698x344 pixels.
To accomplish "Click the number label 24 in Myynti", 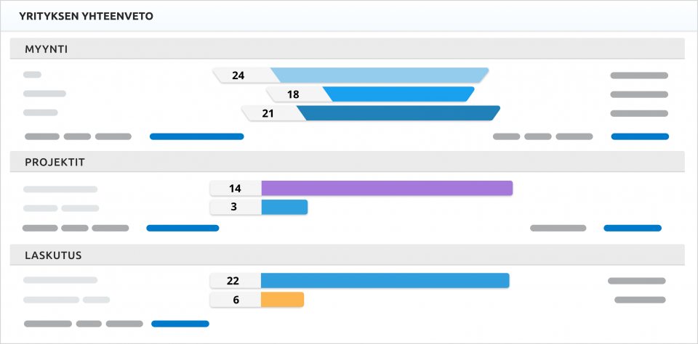I will tap(238, 75).
